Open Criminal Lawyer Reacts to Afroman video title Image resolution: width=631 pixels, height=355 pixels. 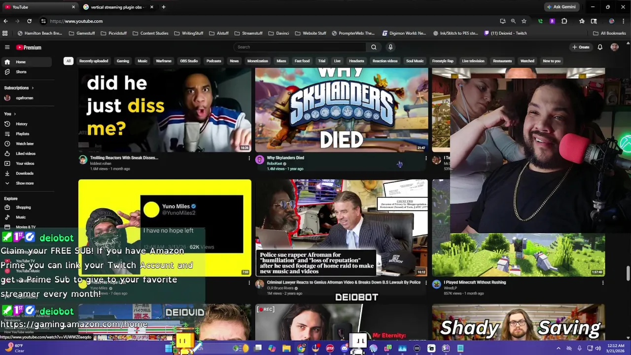click(x=344, y=283)
